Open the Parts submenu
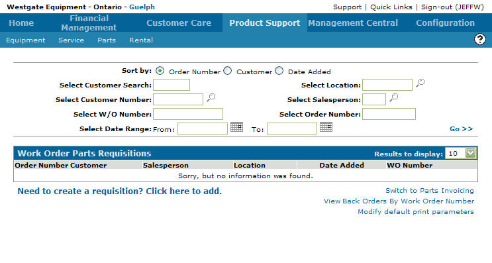This screenshot has height=263, width=492. [x=107, y=40]
